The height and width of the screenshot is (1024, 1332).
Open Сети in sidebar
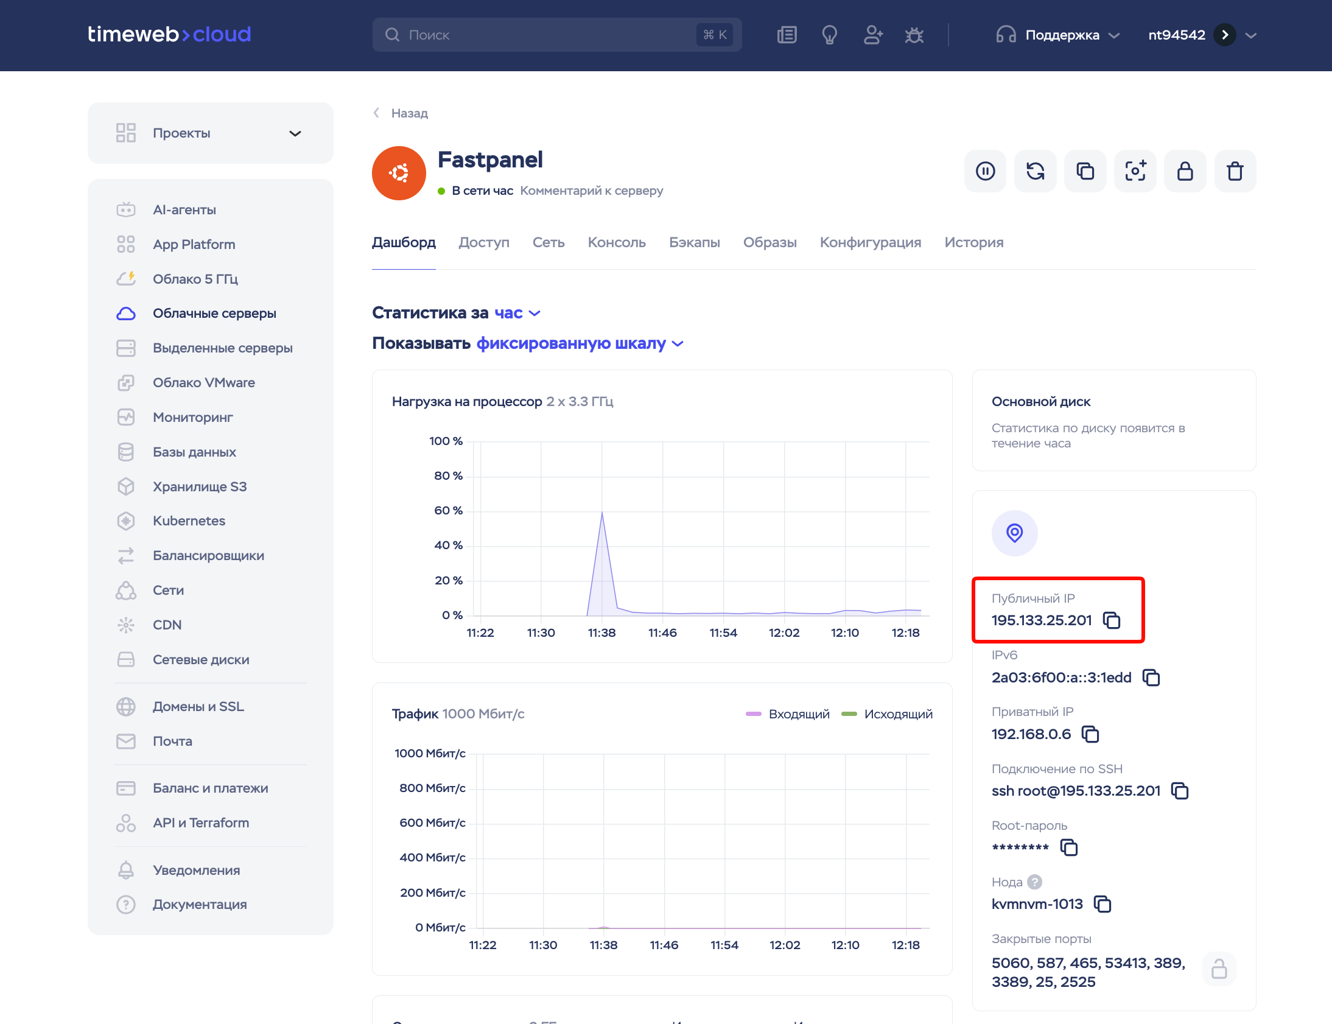coord(210,591)
